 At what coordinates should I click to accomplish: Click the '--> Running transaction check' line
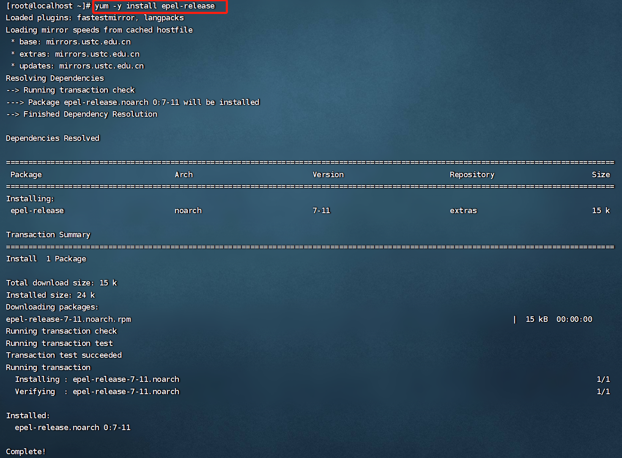(x=70, y=90)
